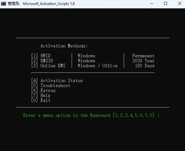Screen dimensions: 185x151
Task: Click the command prompt icon in title bar
Action: point(4,4)
